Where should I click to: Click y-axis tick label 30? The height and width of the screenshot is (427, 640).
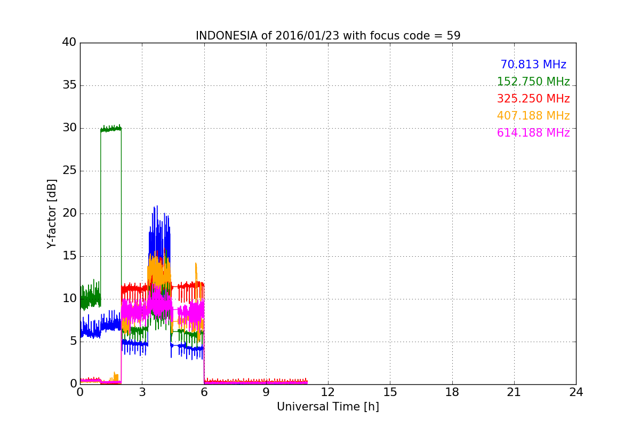[x=69, y=128]
